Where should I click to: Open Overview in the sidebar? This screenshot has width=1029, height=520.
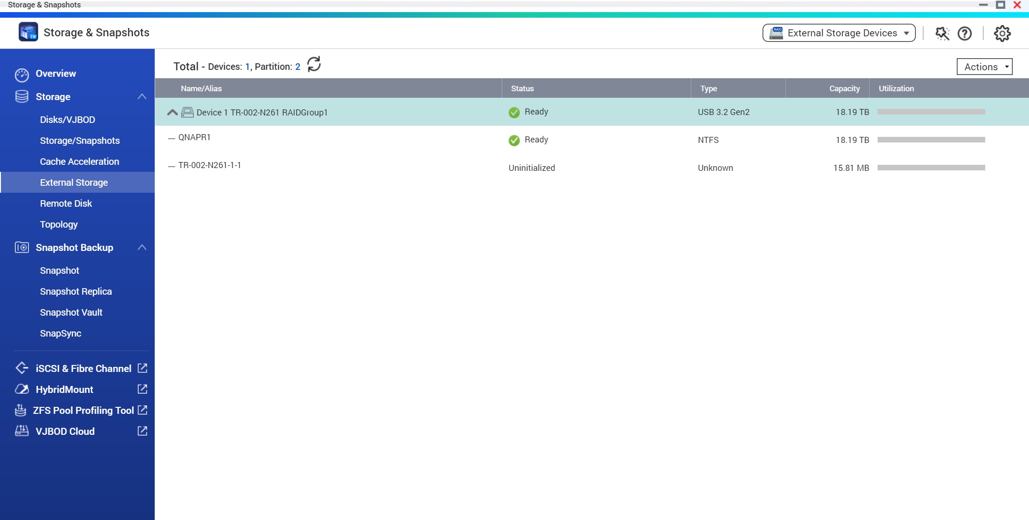(x=55, y=74)
